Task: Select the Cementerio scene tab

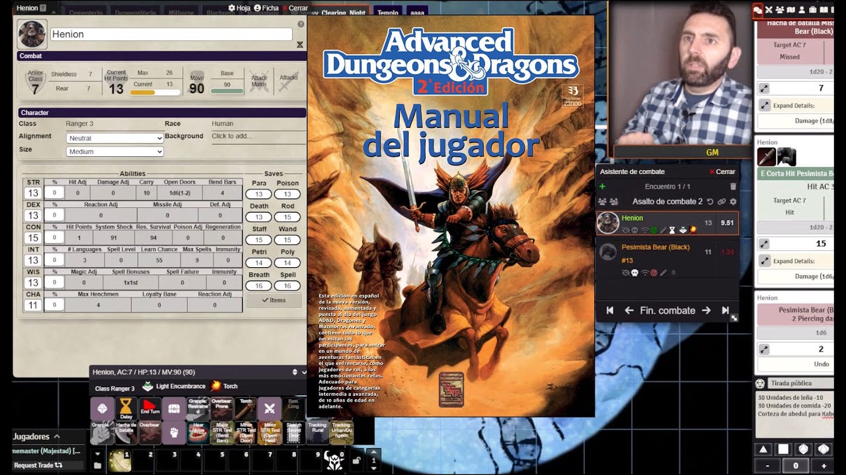Action: pyautogui.click(x=85, y=12)
